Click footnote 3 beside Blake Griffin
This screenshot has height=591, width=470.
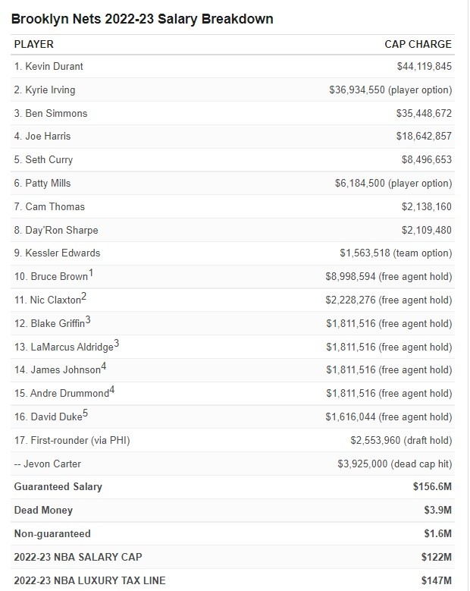coord(88,320)
